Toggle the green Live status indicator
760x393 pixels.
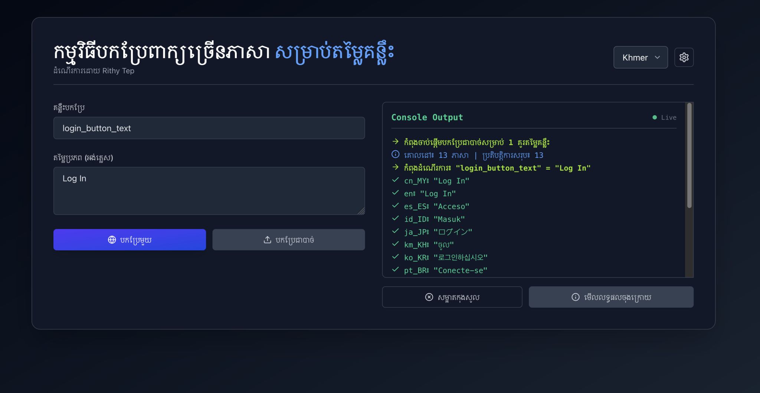pos(655,117)
